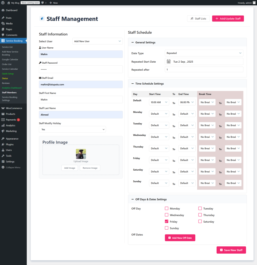Collapse the Time Schedule Settings section

click(133, 84)
